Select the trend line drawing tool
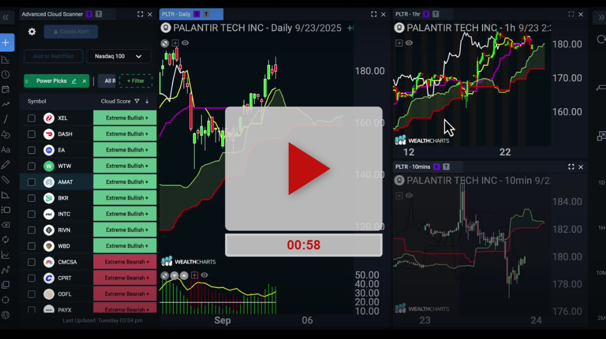 [6, 119]
